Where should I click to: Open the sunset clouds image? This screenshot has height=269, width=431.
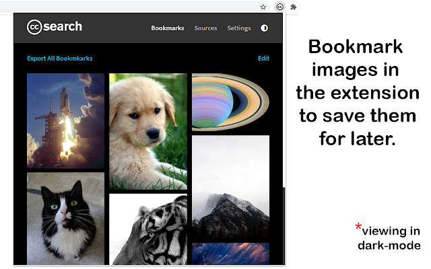230,254
